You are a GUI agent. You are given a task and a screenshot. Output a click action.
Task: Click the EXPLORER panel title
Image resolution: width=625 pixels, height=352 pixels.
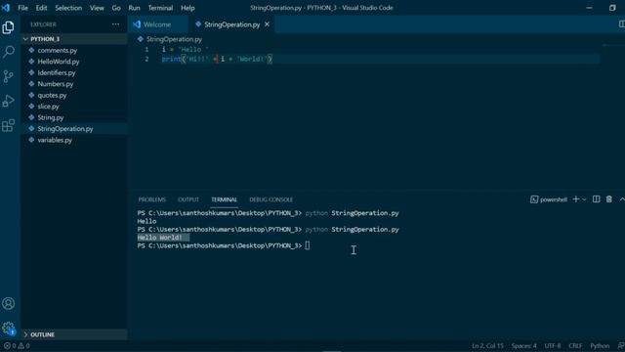(43, 24)
